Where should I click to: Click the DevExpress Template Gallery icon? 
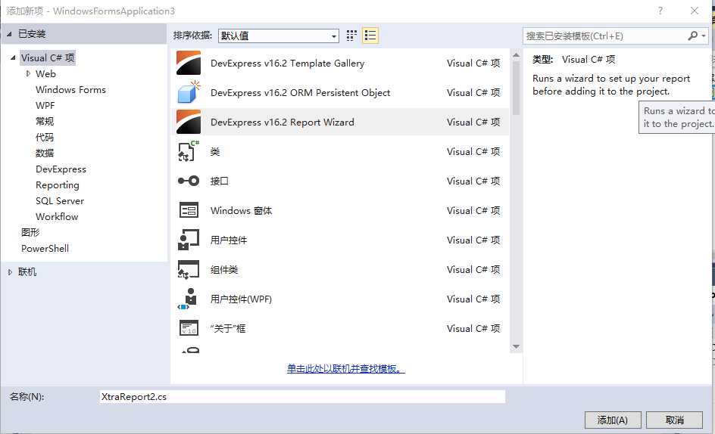[x=189, y=63]
